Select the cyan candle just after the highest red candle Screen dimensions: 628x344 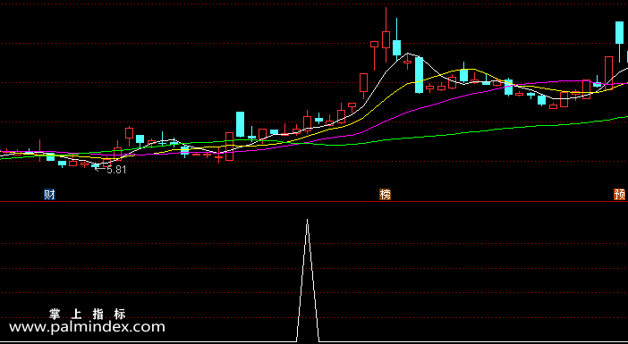point(396,47)
